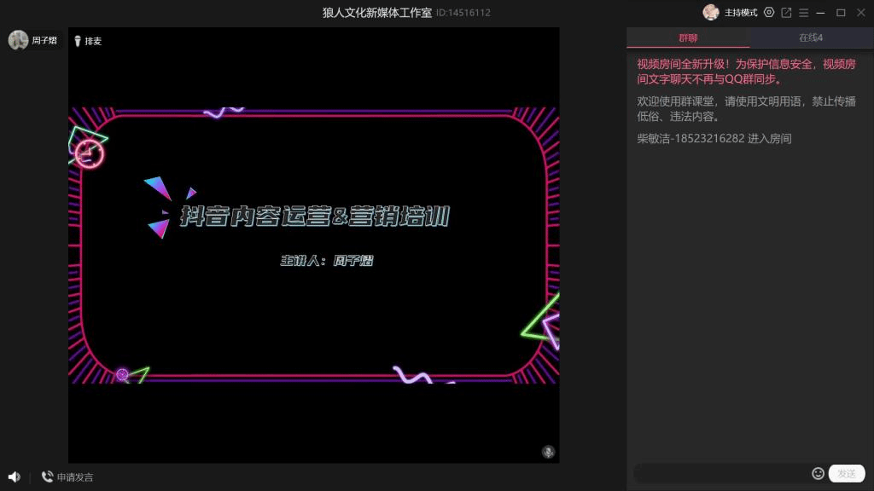Click the profile avatar beside 主持模式

pos(710,13)
